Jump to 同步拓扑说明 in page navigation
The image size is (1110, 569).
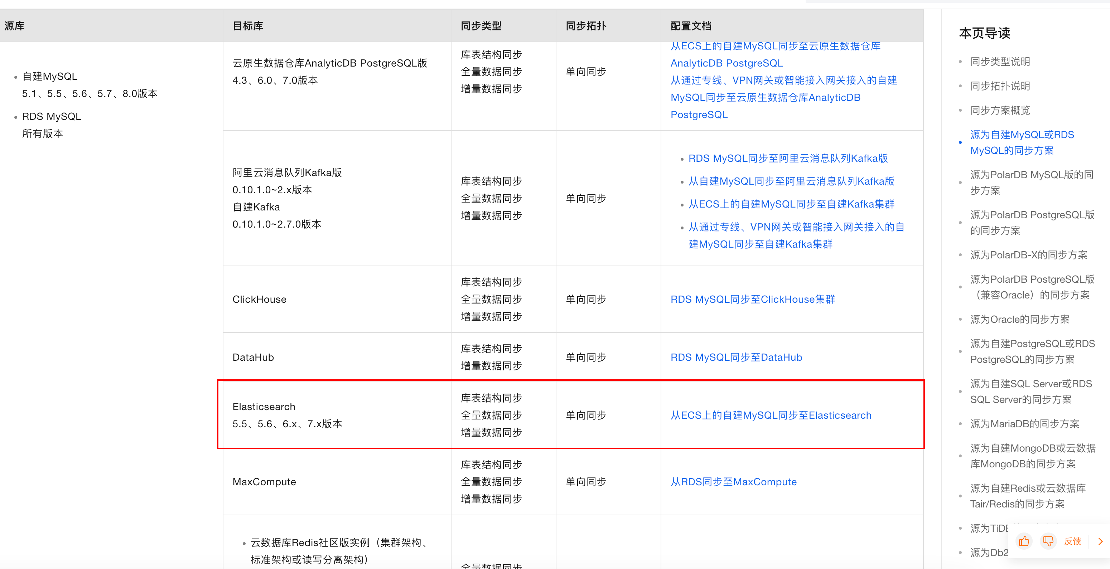pos(1000,86)
